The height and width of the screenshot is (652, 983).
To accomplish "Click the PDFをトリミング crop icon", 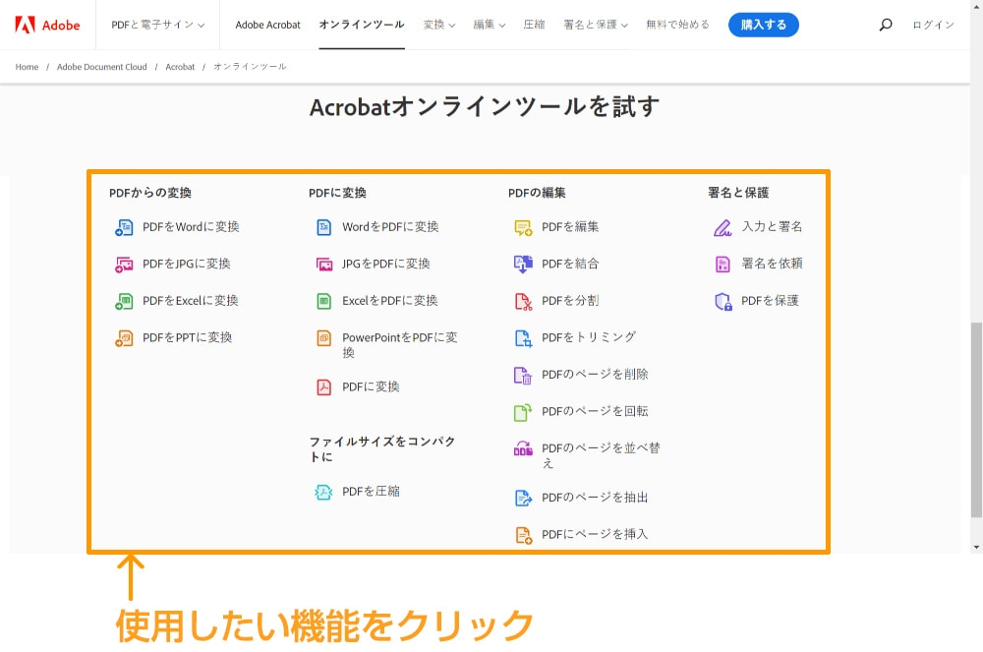I will [524, 338].
